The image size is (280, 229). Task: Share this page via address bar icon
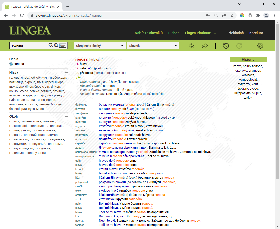coord(224,15)
